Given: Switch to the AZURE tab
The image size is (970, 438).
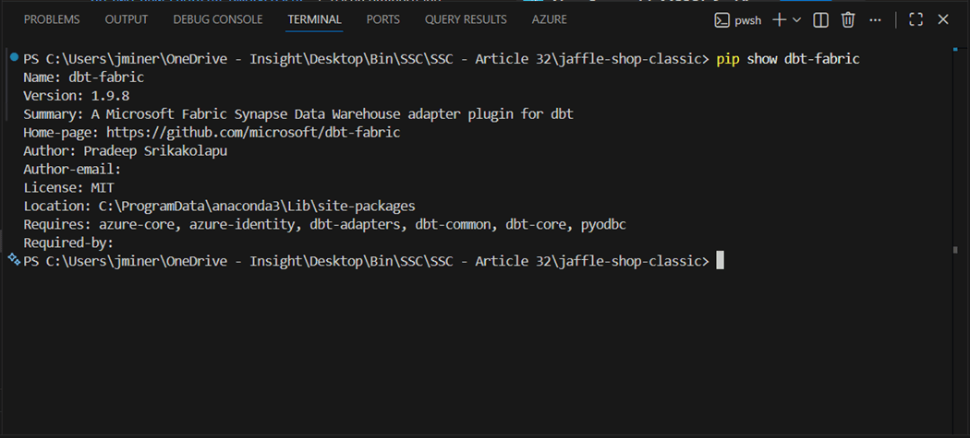Looking at the screenshot, I should coord(550,19).
